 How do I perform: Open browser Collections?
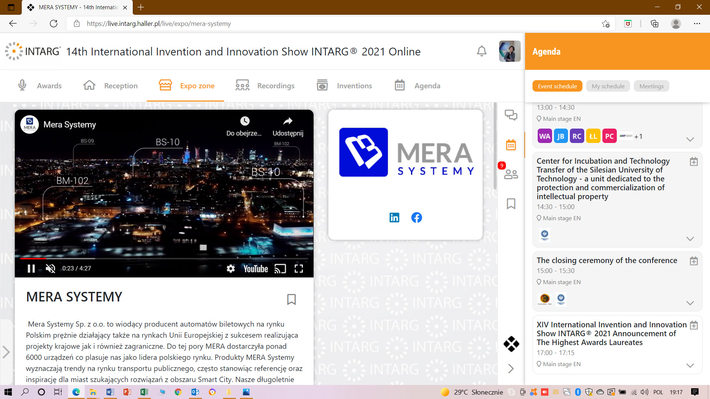click(x=654, y=24)
